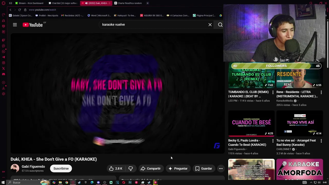Open a new browser tab
Viewport: 329px width, 185px height.
click(148, 3)
